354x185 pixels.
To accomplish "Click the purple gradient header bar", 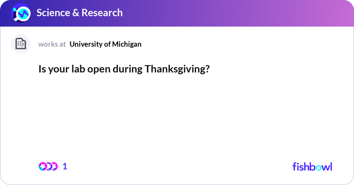I will (x=206, y=13).
